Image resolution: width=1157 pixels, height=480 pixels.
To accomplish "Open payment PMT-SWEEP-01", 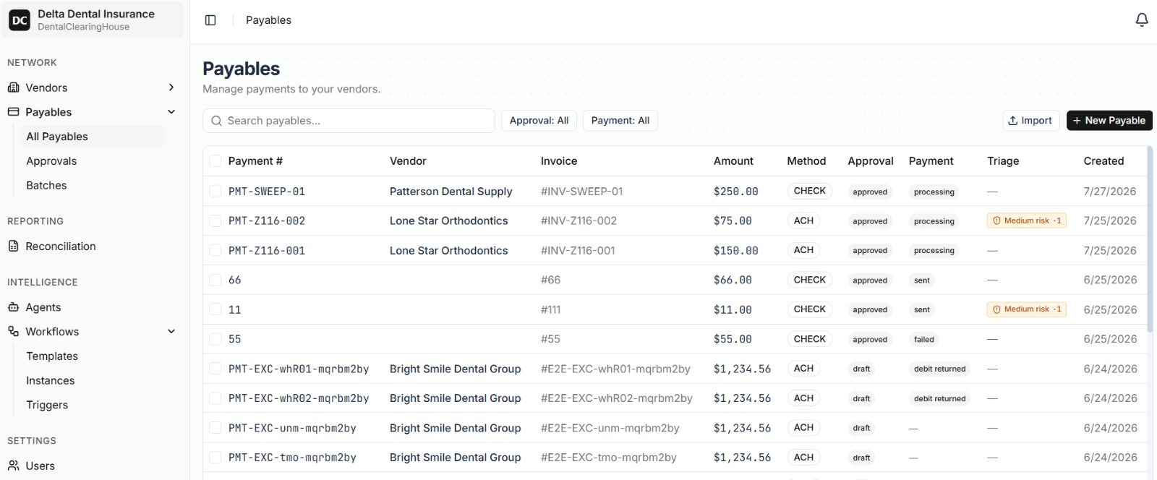I will [x=267, y=192].
